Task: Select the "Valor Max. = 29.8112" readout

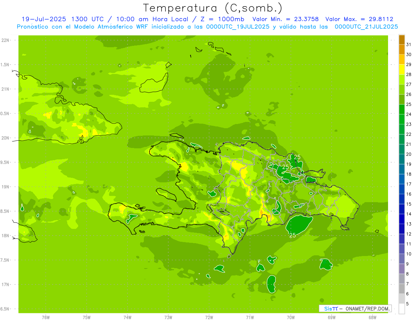Action: [x=360, y=19]
